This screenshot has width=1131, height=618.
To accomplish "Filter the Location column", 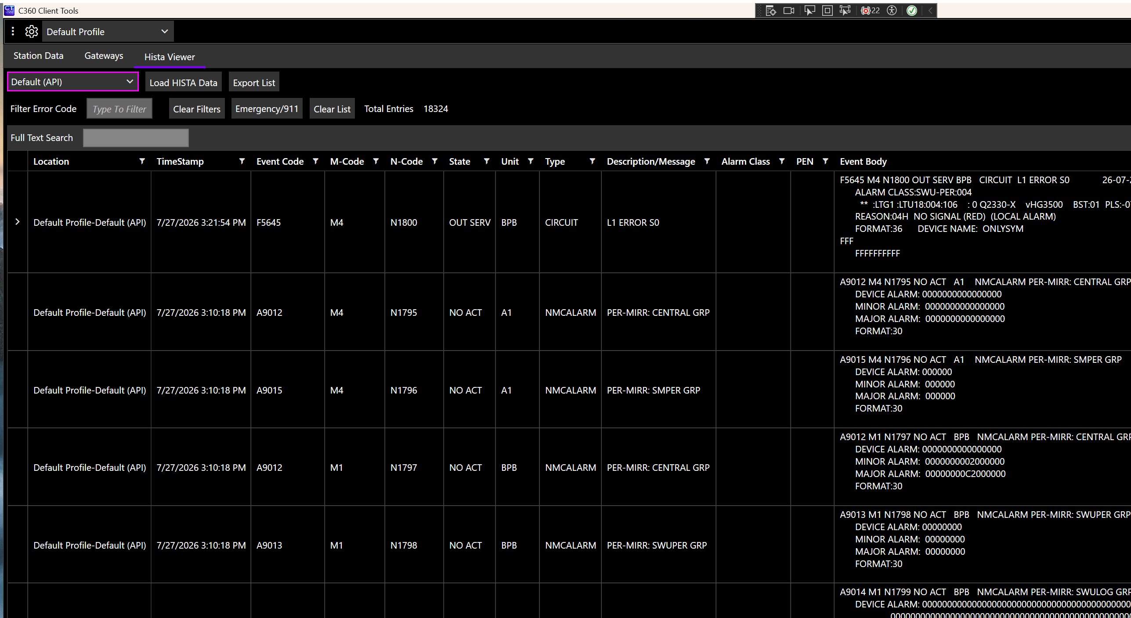I will [x=142, y=161].
